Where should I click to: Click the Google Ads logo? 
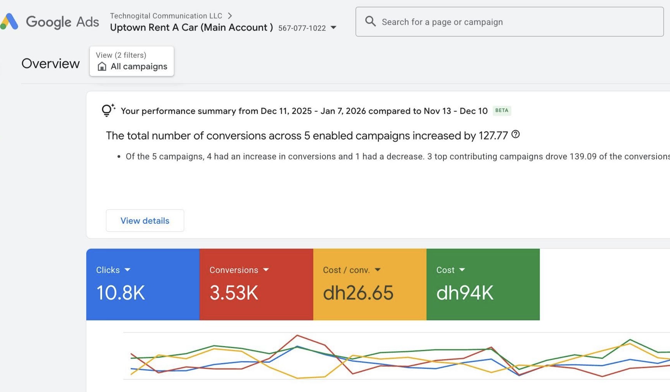point(49,22)
